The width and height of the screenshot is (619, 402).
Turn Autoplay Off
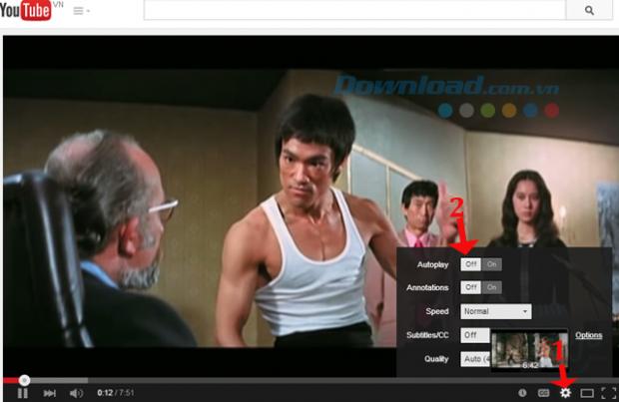pos(471,264)
